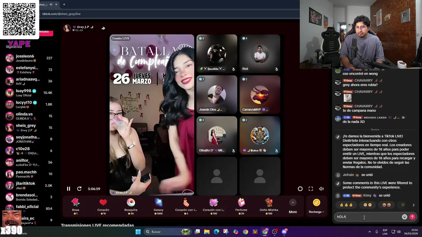This screenshot has width=422, height=237.
Task: Click the browser address bar URL
Action: point(61,14)
